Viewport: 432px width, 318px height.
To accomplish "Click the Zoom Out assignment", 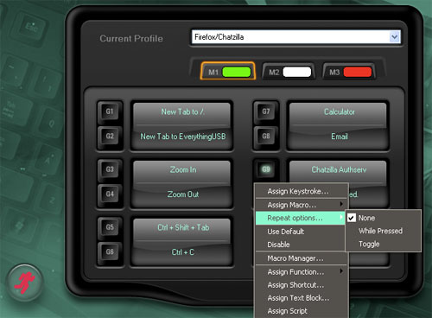I will pos(182,194).
